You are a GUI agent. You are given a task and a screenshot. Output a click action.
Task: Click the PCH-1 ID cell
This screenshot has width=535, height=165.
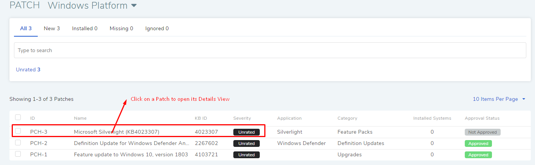[x=39, y=154]
